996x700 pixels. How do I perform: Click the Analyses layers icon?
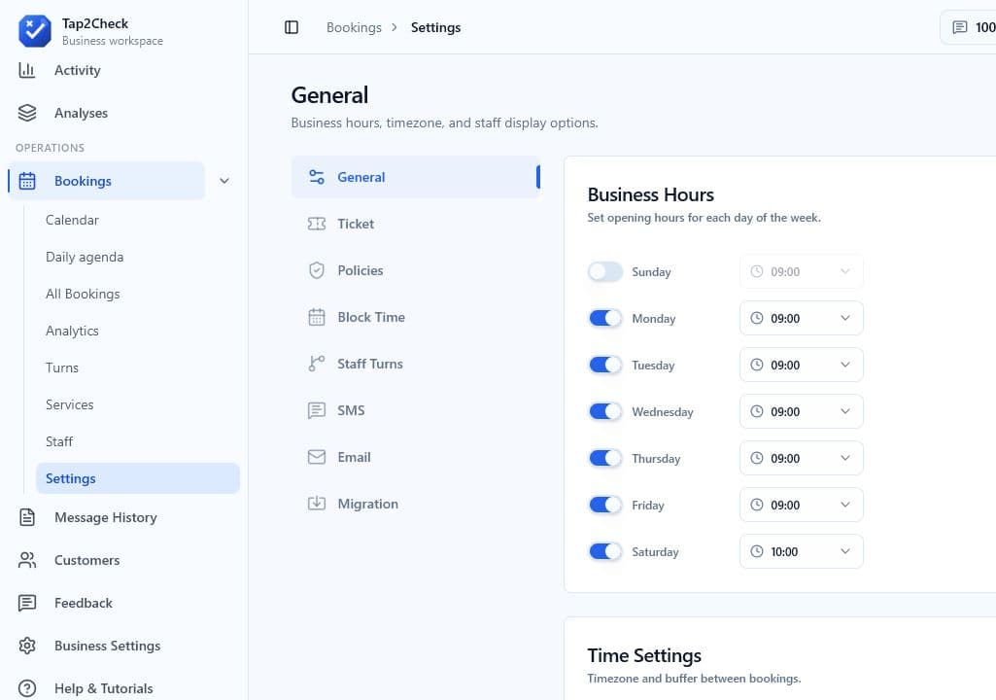(26, 113)
